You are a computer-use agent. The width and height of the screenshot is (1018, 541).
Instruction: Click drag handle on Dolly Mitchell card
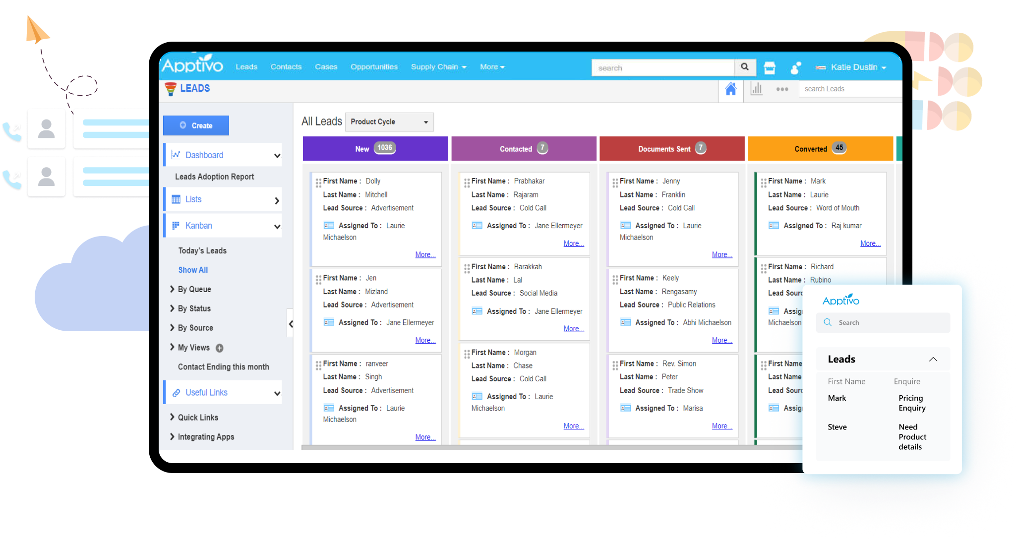click(x=318, y=182)
